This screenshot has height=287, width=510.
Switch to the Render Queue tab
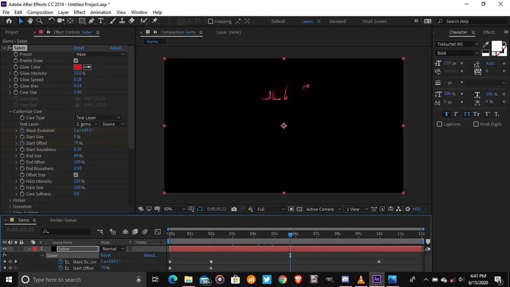(x=63, y=220)
